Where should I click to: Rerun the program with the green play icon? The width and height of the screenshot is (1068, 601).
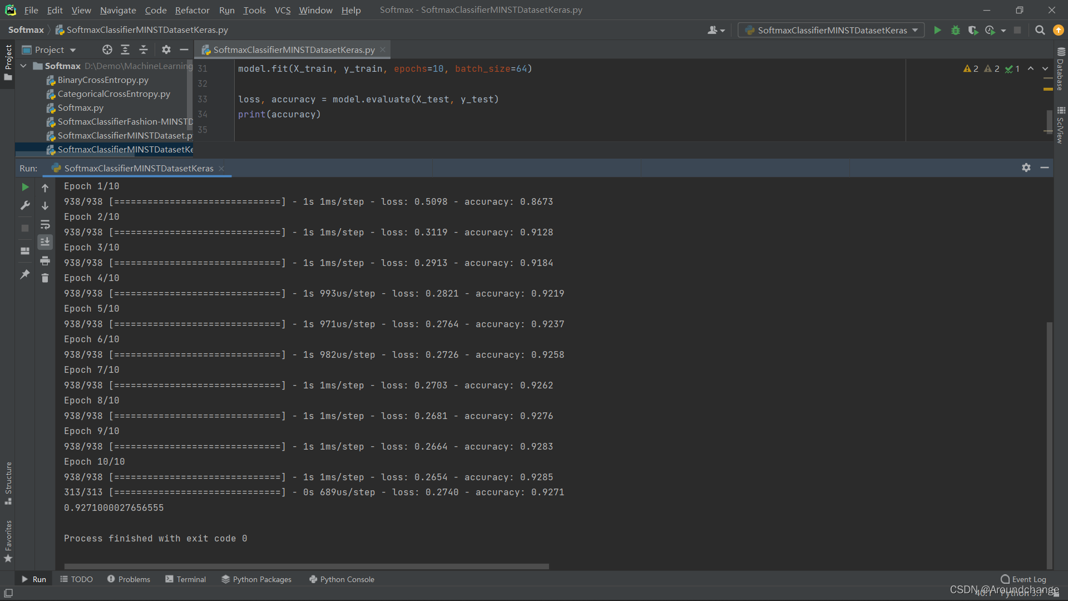pos(26,188)
